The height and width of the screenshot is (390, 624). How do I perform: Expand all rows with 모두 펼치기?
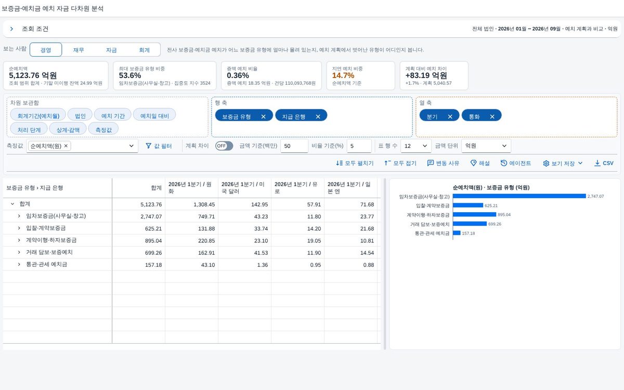click(355, 163)
